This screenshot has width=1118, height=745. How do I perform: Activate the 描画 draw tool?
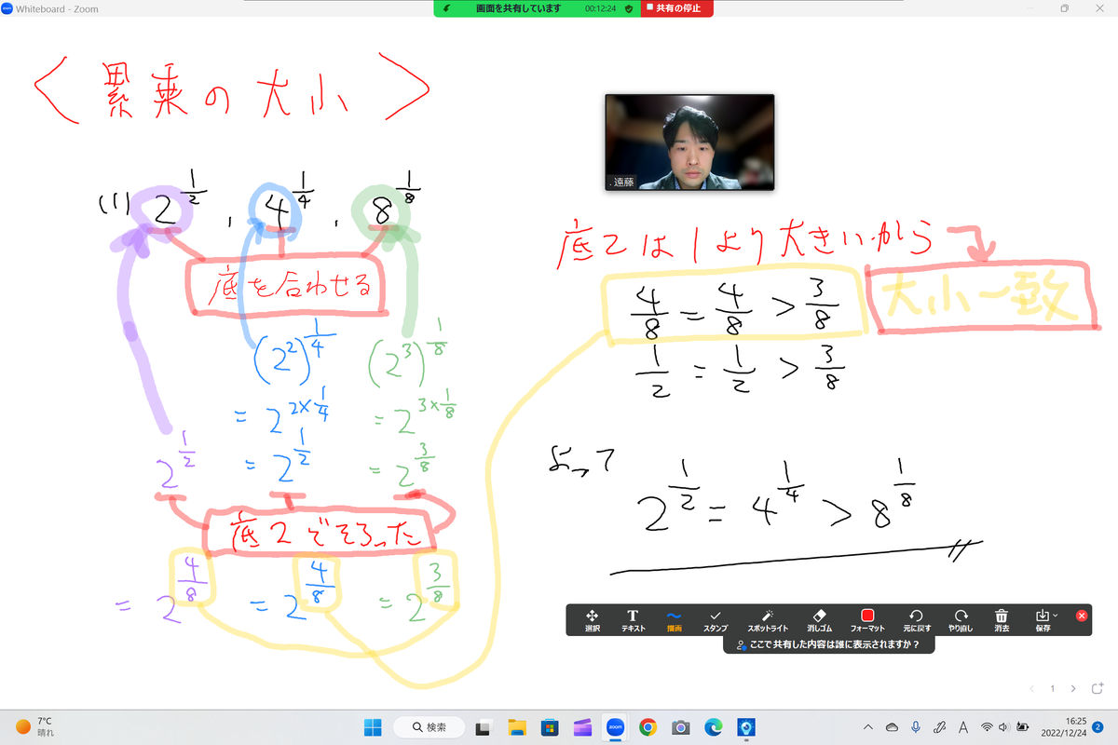(674, 620)
